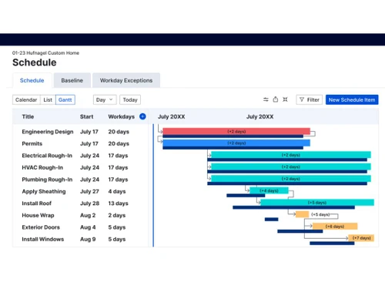Click the Aug 9 start date
The height and width of the screenshot is (289, 385).
(x=88, y=239)
